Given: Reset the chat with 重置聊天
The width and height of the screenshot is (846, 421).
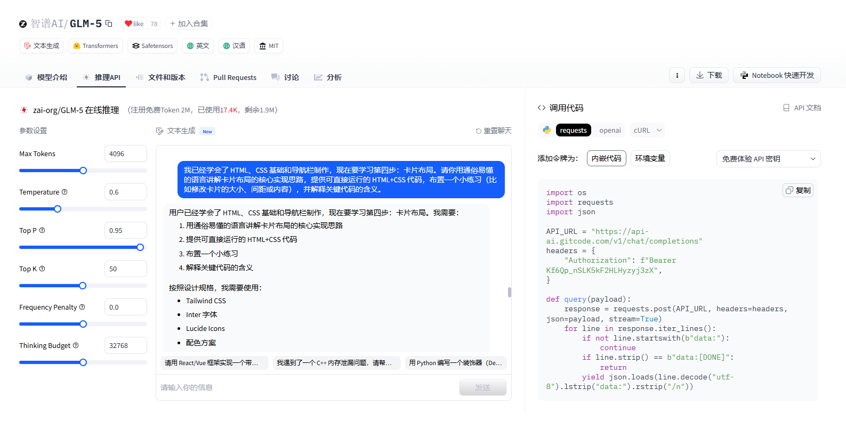Looking at the screenshot, I should coord(494,131).
